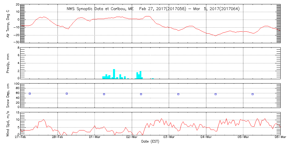Viewport: 289px width, 144px height.
Task: Select the '01-Mar' date tick label
Action: pos(95,138)
